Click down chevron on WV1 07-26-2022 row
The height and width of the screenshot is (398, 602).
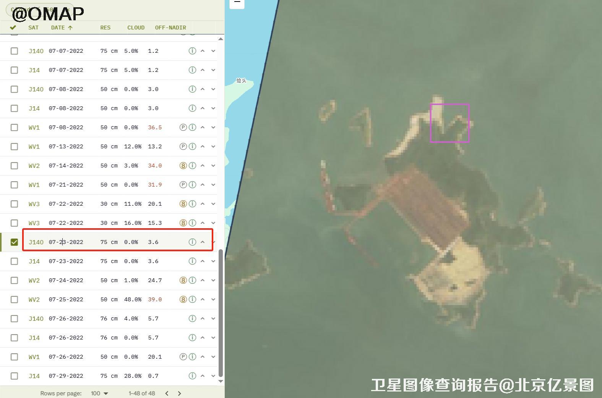point(213,357)
